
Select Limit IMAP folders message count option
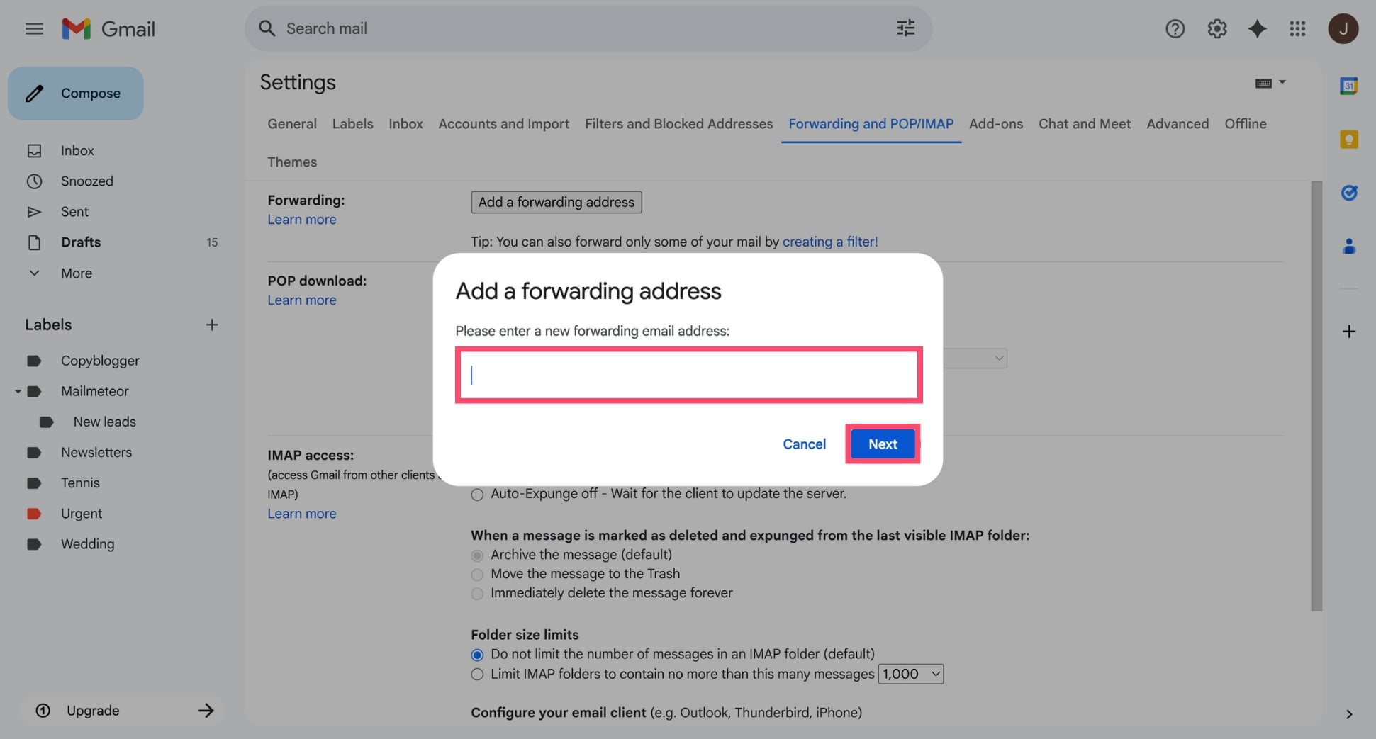tap(476, 675)
